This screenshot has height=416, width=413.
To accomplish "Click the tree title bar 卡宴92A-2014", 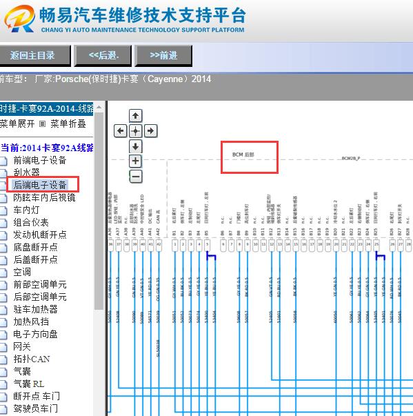I will coord(46,109).
